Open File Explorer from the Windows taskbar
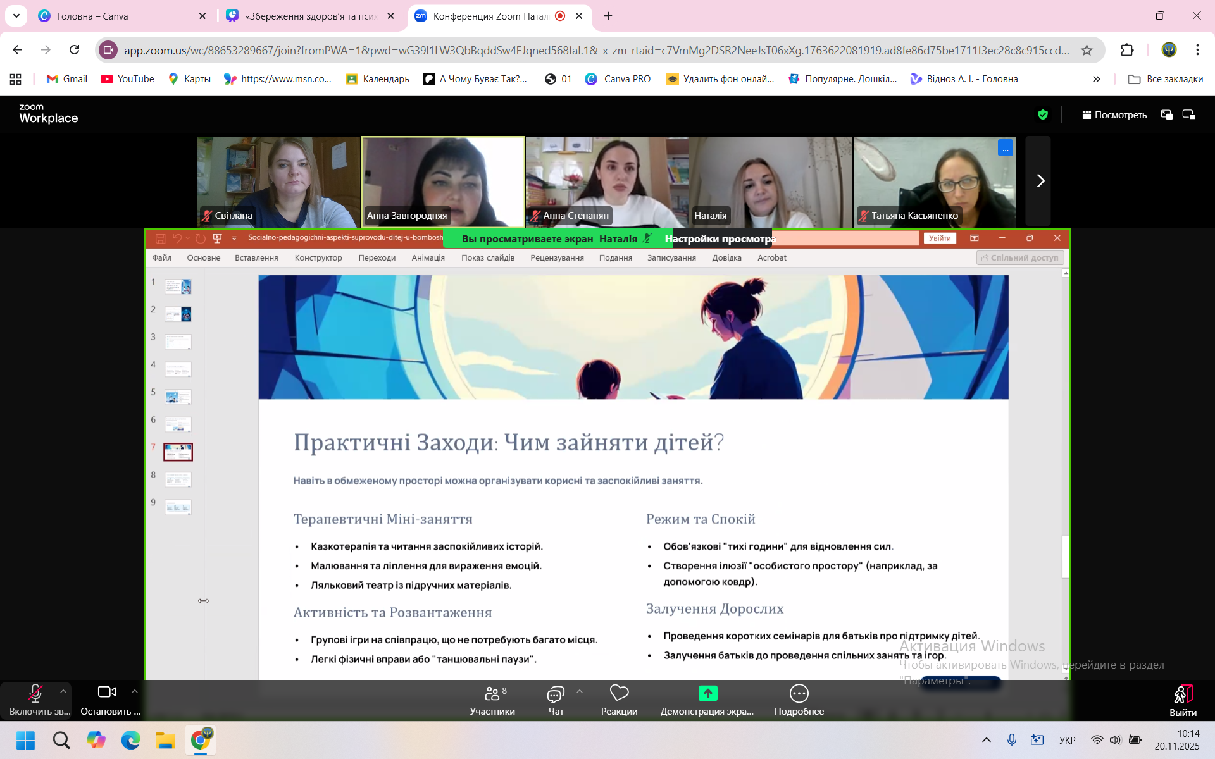 pos(165,740)
